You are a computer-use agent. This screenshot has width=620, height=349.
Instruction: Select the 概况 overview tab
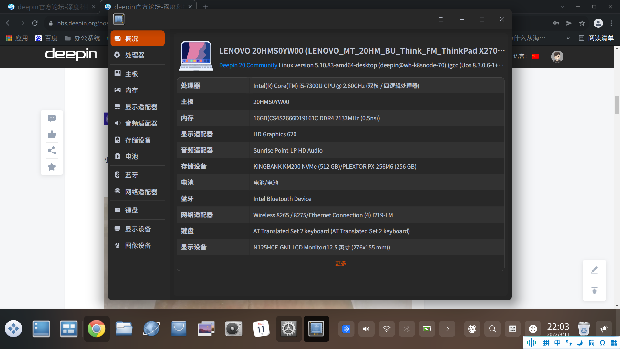[138, 38]
